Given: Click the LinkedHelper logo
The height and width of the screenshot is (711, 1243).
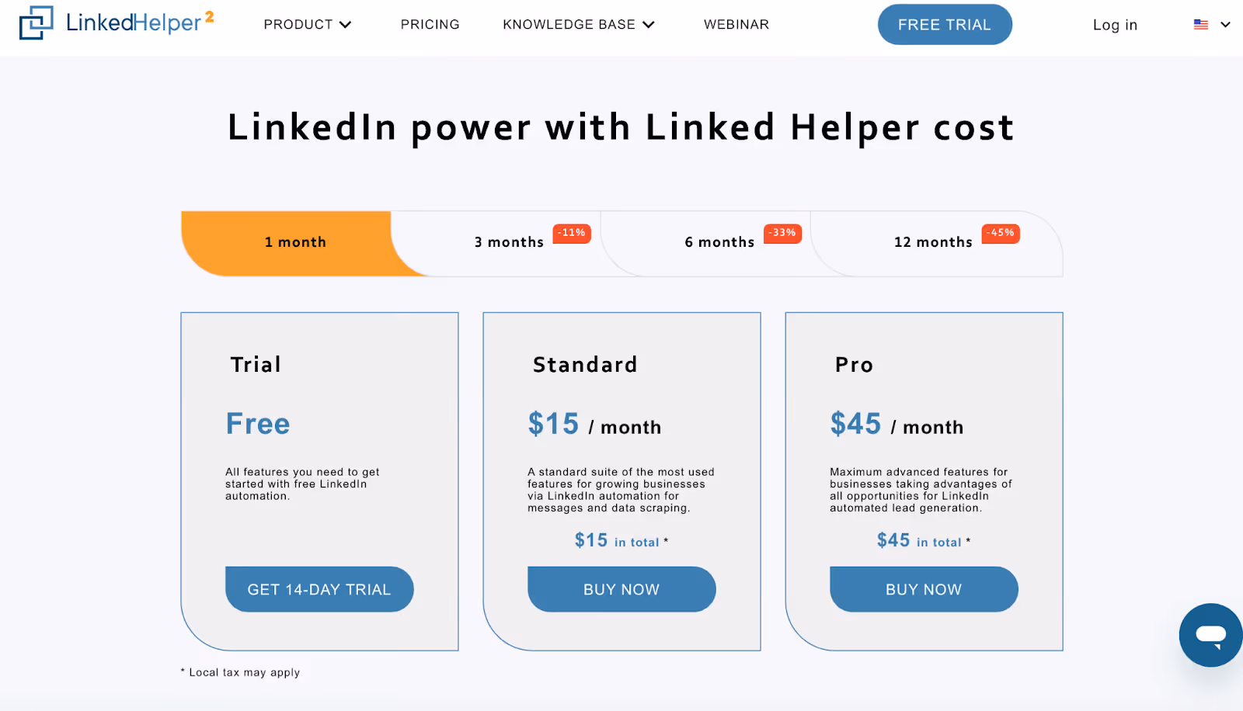Looking at the screenshot, I should point(115,23).
